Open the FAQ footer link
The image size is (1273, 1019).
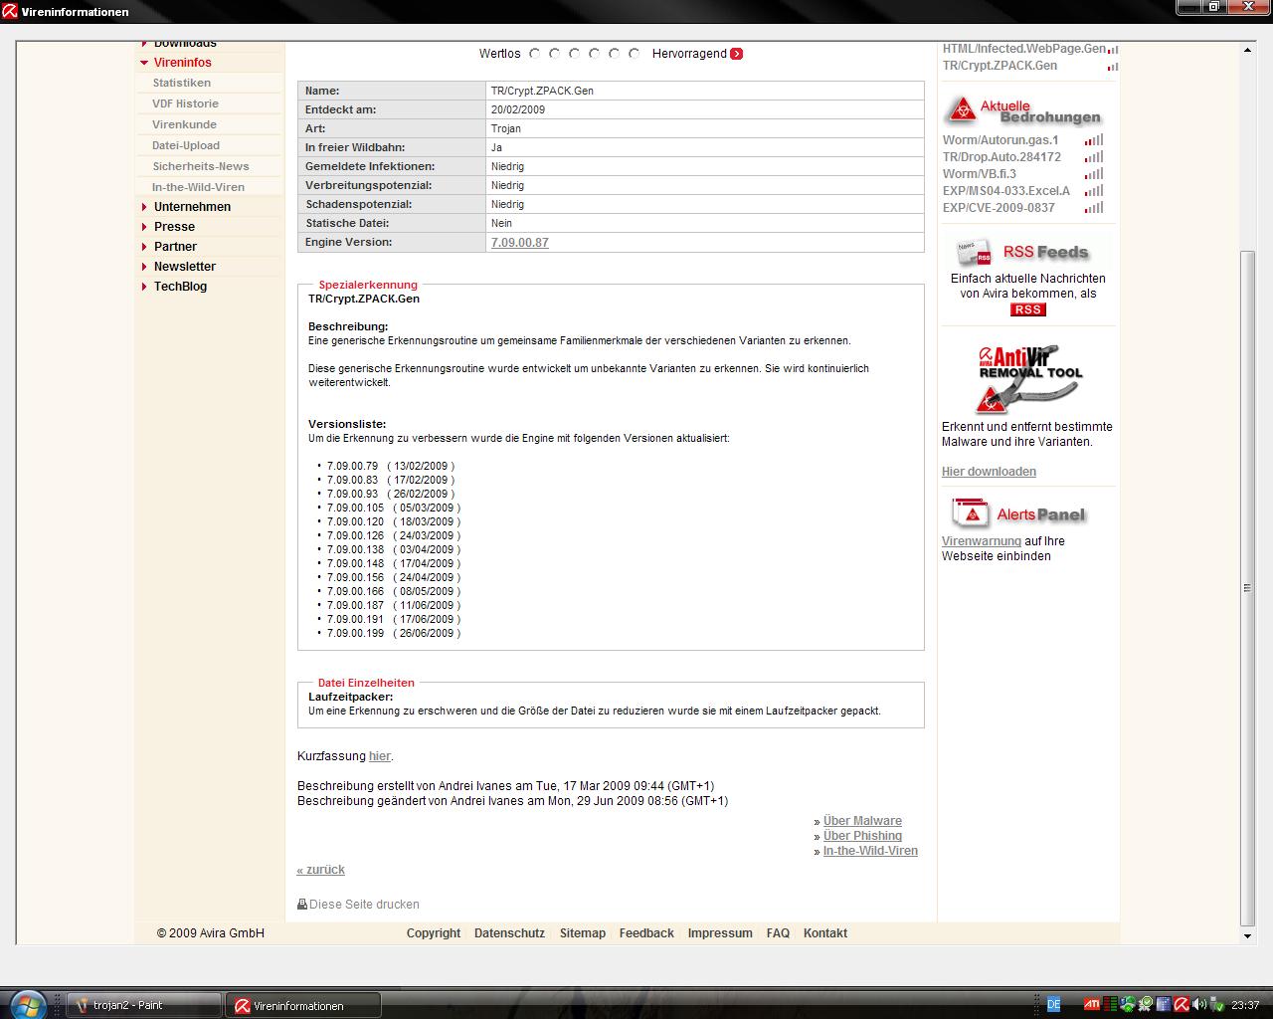click(778, 933)
